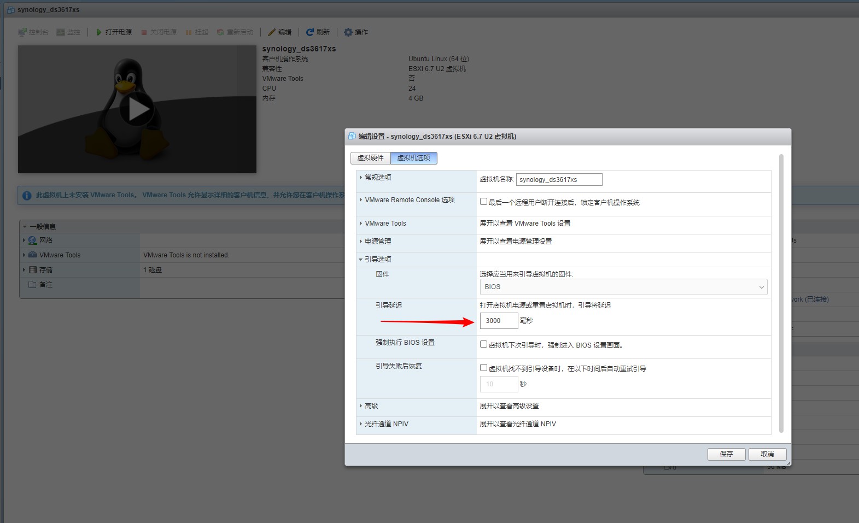
Task: Enable boot retry after failure checkbox
Action: (x=483, y=368)
